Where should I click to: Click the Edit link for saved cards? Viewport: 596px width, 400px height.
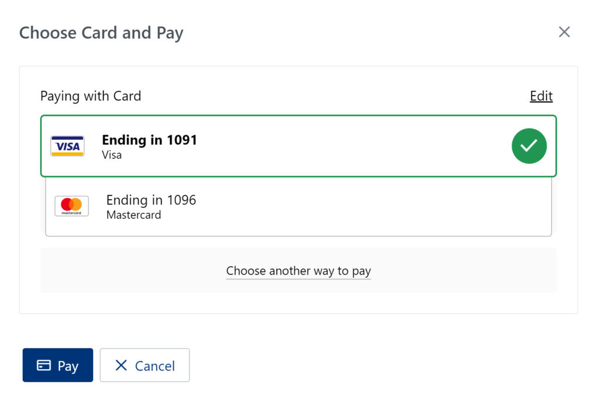[x=541, y=96]
